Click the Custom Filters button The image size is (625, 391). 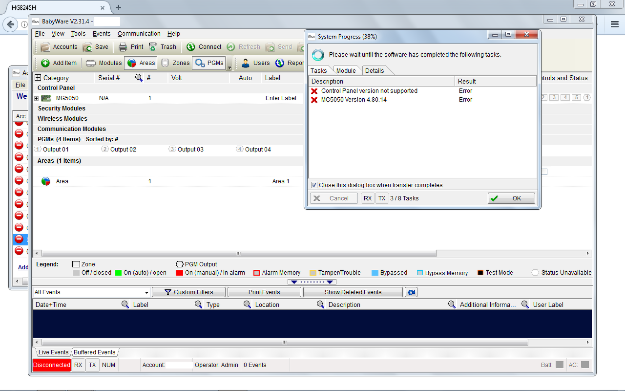click(189, 292)
